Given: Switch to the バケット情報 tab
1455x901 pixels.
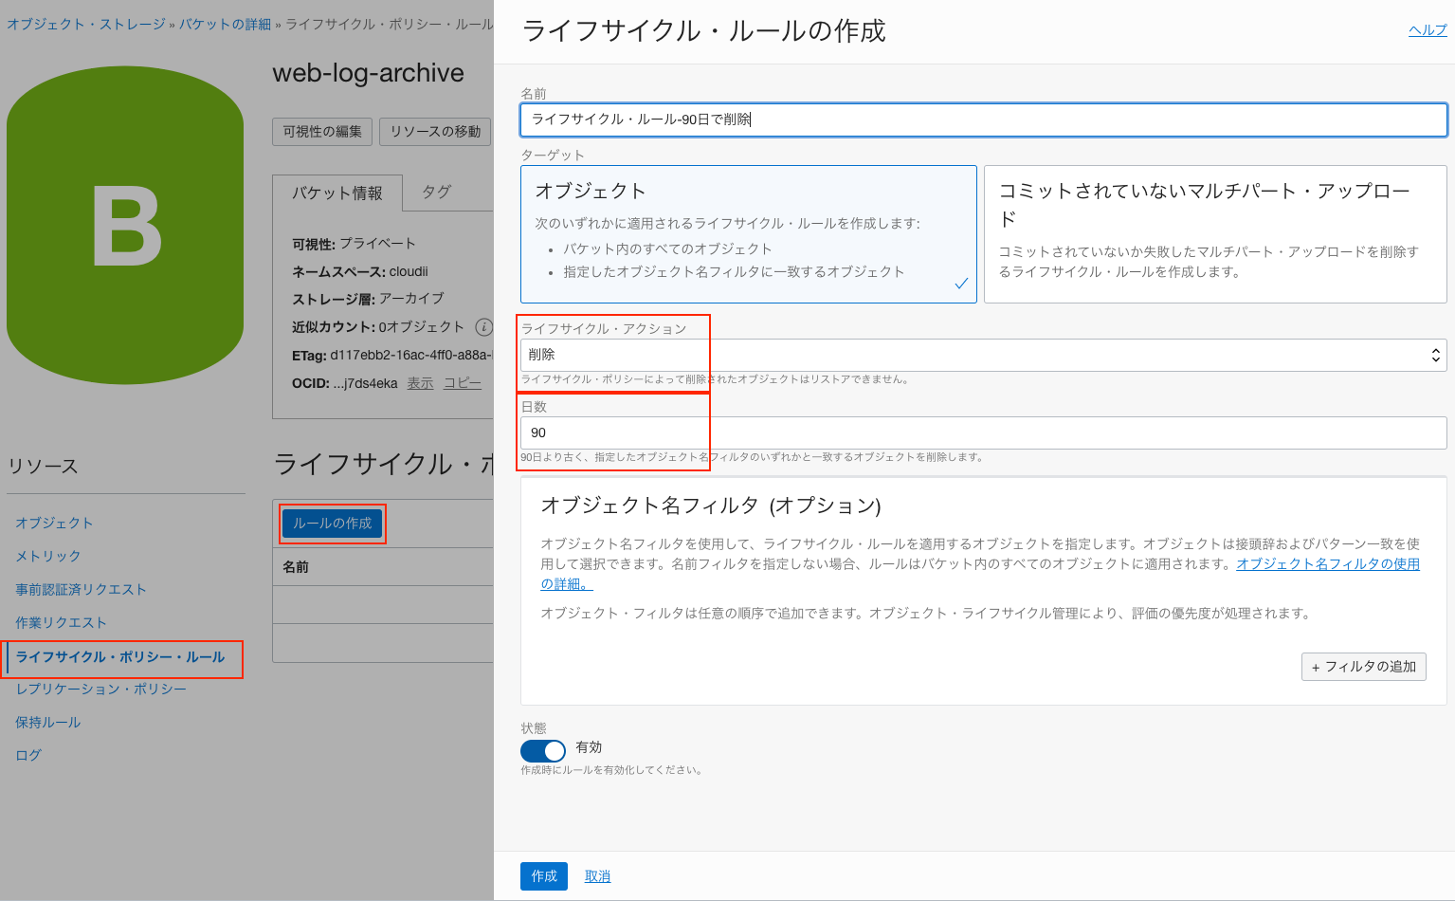Looking at the screenshot, I should 336,193.
